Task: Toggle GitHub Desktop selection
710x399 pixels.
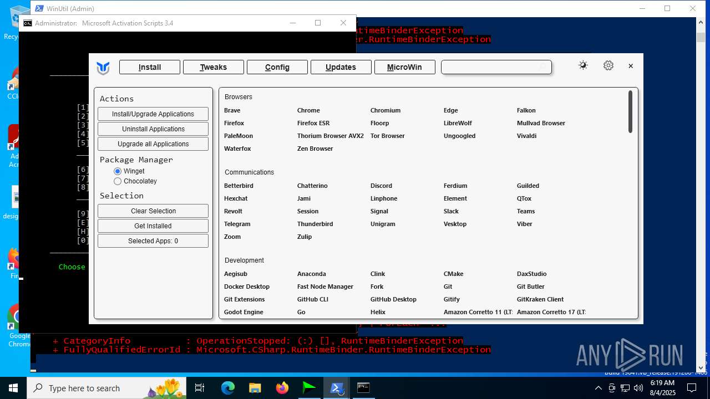Action: click(x=393, y=299)
